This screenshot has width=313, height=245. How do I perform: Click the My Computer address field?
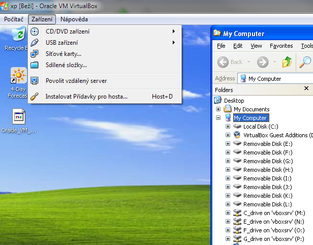point(275,79)
